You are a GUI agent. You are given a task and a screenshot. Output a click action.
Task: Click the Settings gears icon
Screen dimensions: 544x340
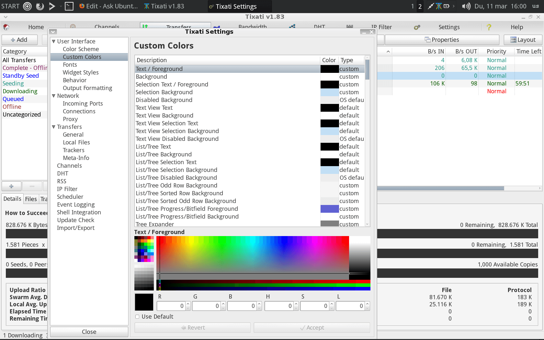click(x=417, y=27)
